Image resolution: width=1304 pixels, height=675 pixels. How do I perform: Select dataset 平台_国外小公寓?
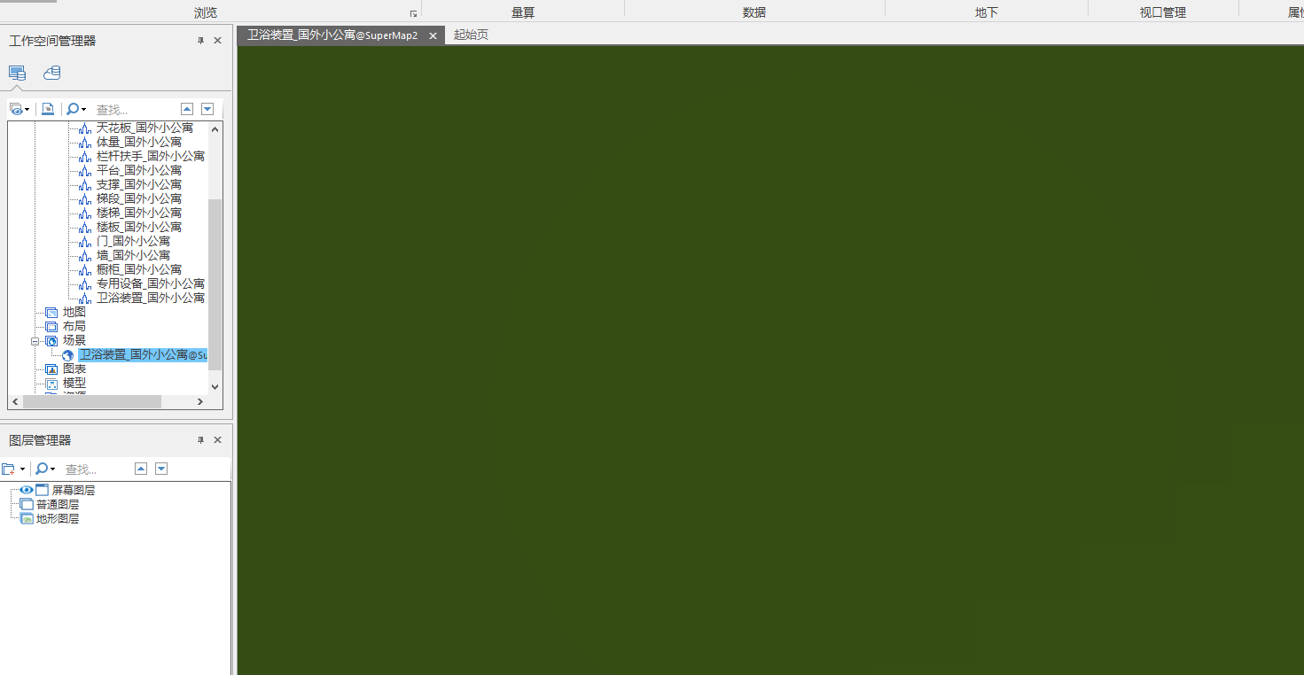139,170
